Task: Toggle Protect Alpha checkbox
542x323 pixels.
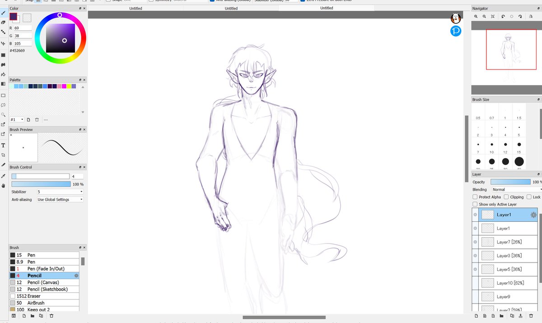Action: click(475, 197)
